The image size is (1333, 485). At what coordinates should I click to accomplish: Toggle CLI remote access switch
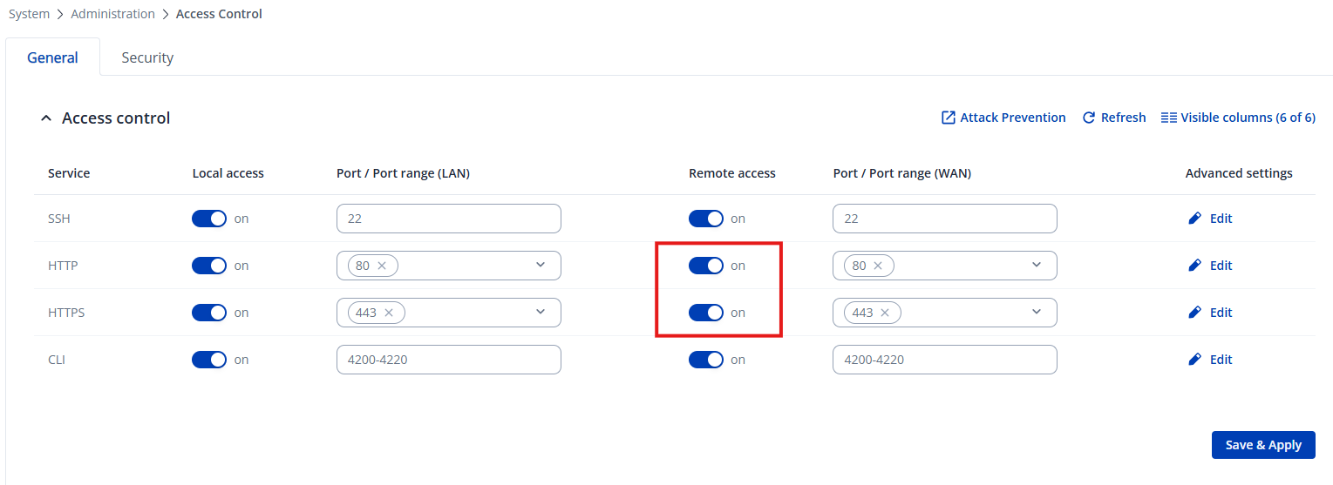pos(705,360)
